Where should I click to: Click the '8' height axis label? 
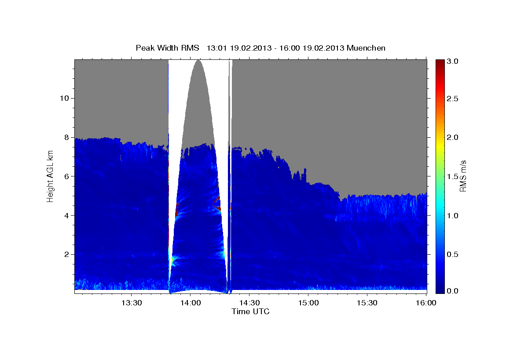click(x=66, y=137)
